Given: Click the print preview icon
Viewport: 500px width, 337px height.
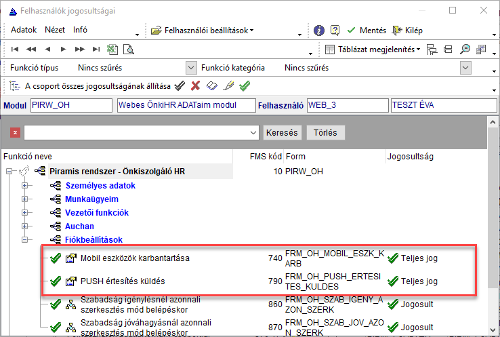Looking at the screenshot, I should click(127, 49).
